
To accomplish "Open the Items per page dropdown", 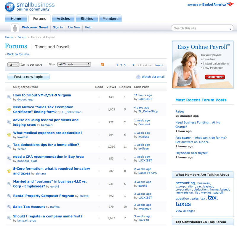I will 14,64.
